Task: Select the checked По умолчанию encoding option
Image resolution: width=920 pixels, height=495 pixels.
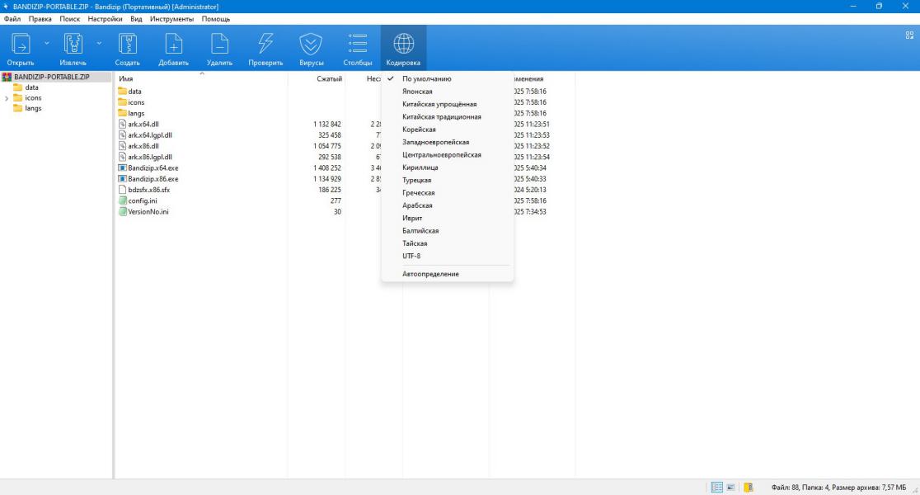Action: (447, 78)
